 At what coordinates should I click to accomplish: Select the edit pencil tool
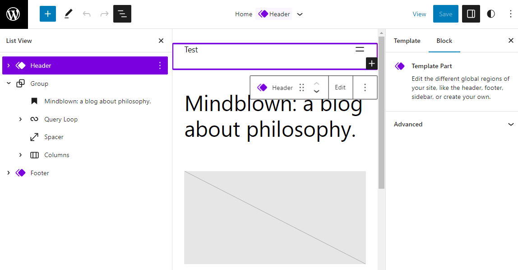[x=68, y=14]
